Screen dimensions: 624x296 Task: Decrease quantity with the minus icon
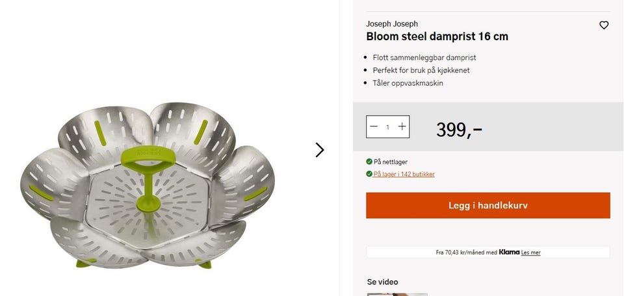click(x=373, y=127)
